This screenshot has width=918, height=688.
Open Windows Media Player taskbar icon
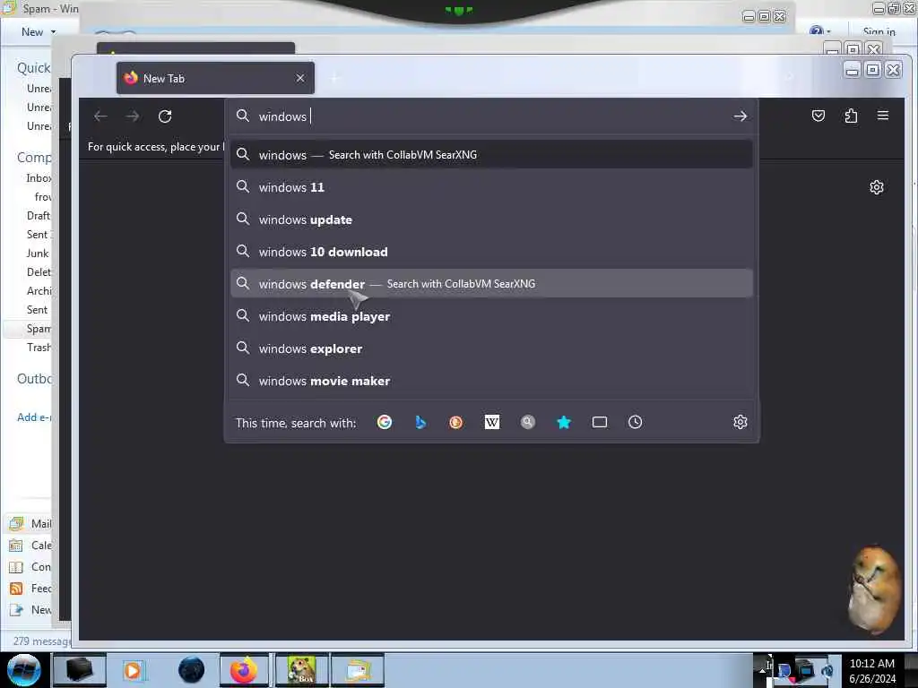[133, 670]
